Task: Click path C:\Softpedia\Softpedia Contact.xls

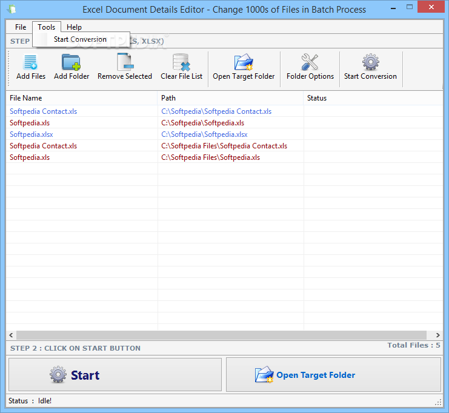Action: pos(216,111)
